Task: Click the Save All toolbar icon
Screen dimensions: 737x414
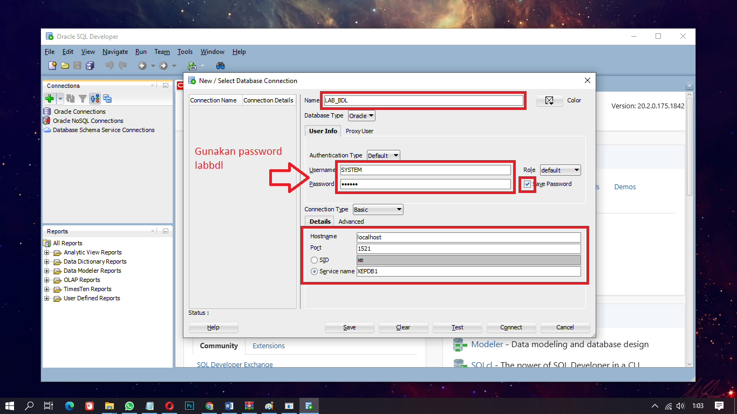Action: point(90,66)
